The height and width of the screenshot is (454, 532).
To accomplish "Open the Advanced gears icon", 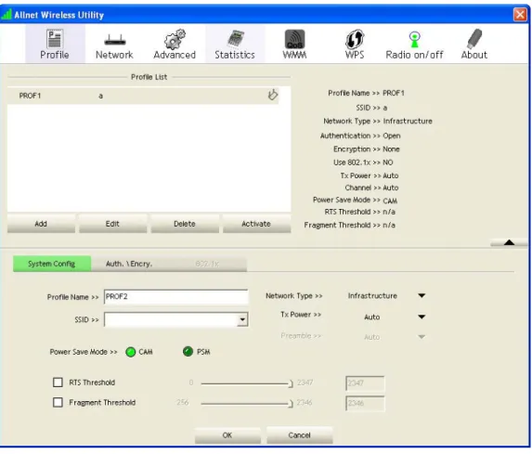I will [175, 39].
